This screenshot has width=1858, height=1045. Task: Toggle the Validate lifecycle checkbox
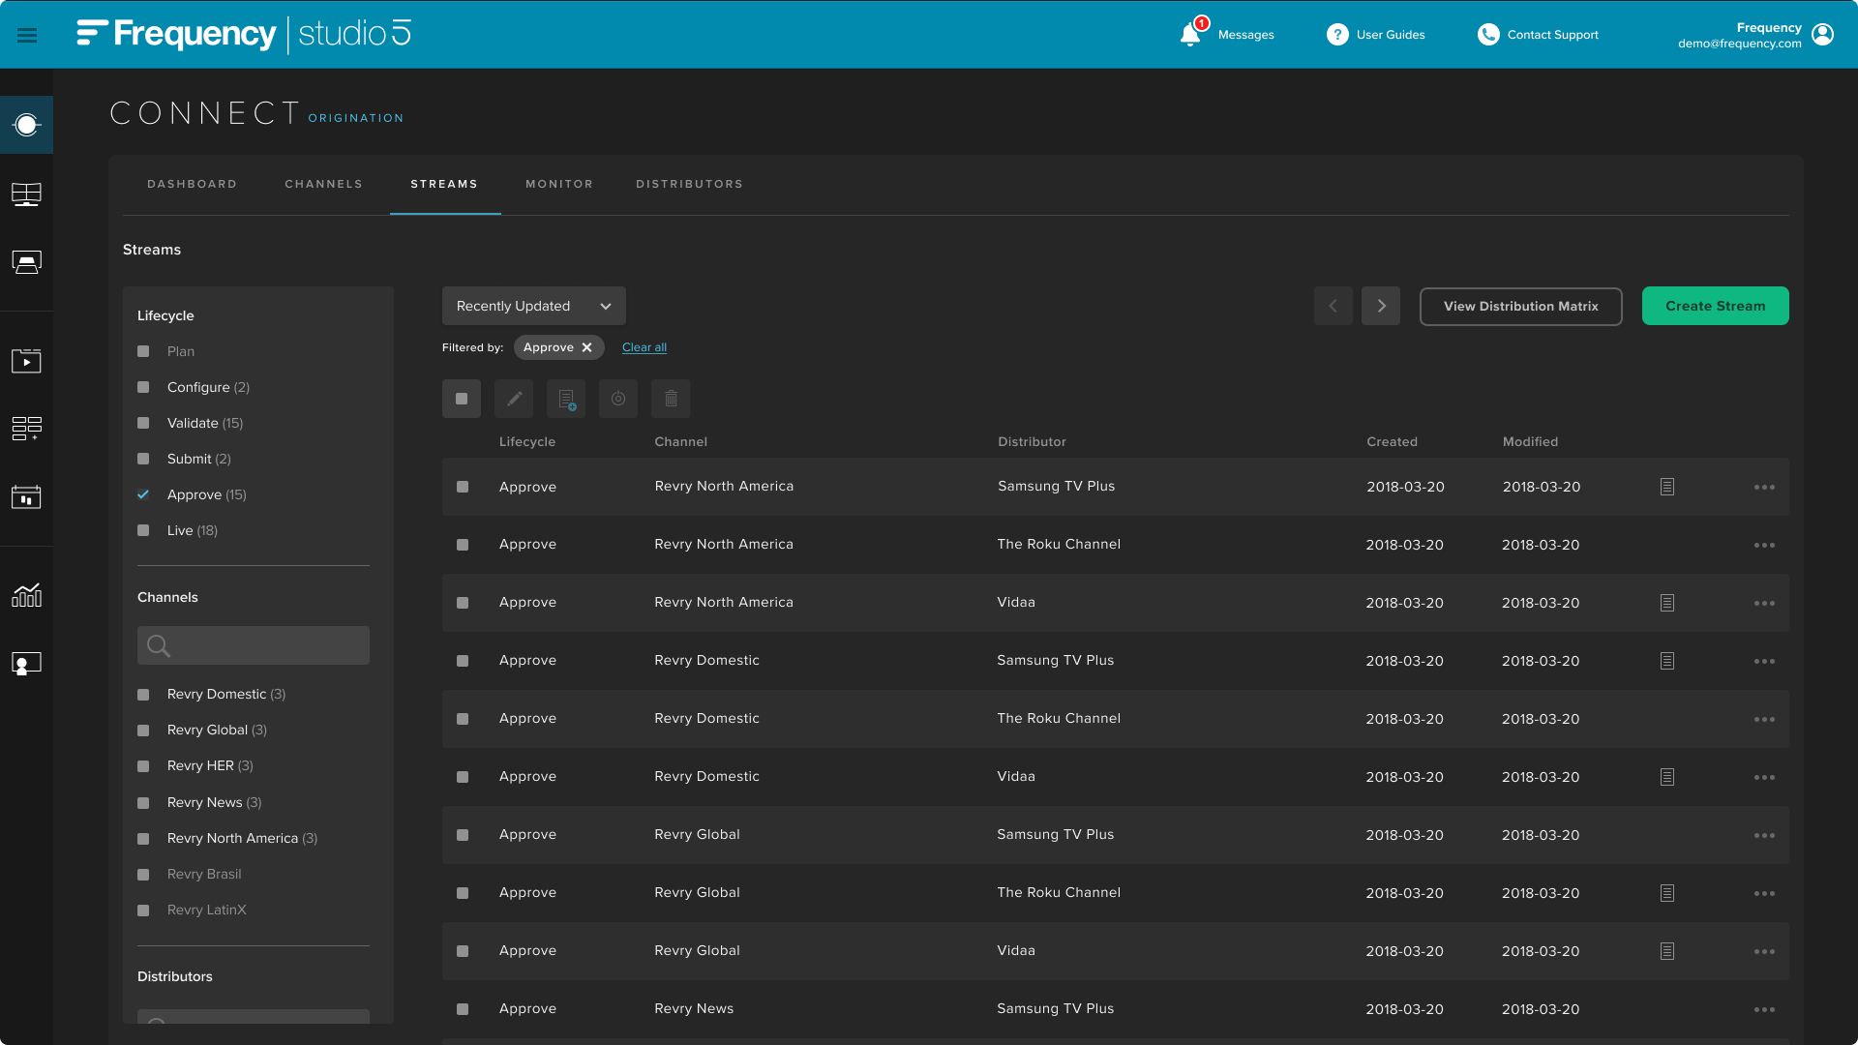[x=143, y=423]
